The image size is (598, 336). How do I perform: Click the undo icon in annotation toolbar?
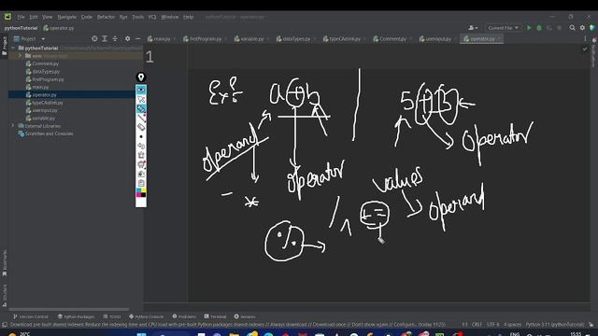[x=141, y=146]
